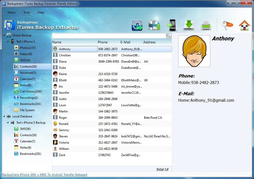Click the green printer toolbar icon
The height and width of the screenshot is (179, 254).
click(x=206, y=25)
